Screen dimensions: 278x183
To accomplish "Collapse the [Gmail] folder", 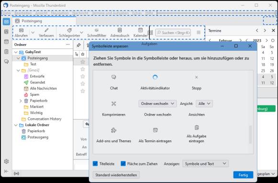I will [18, 70].
